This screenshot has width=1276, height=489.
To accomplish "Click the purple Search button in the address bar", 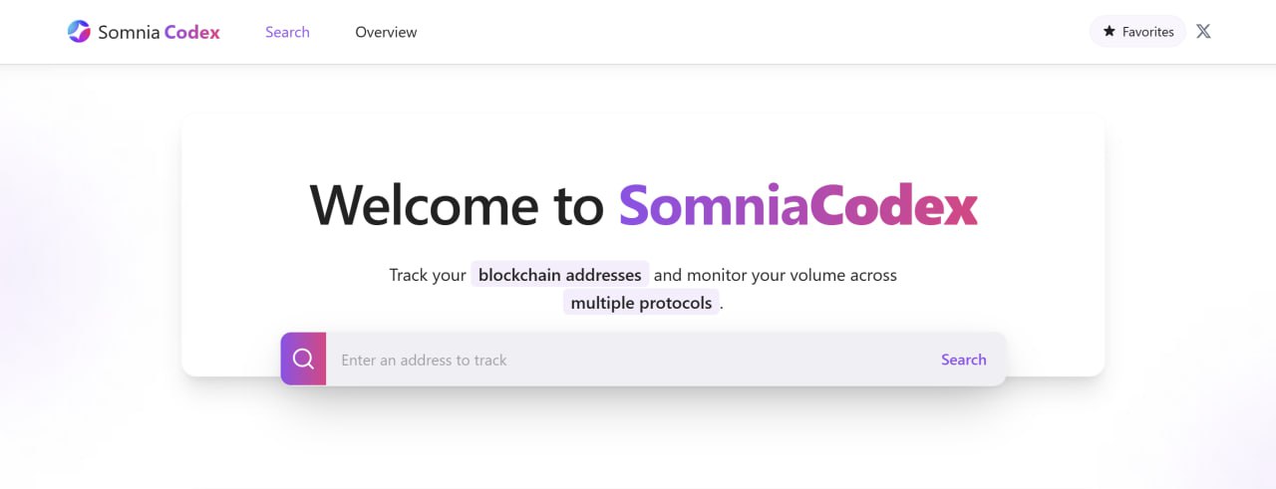I will click(x=963, y=360).
